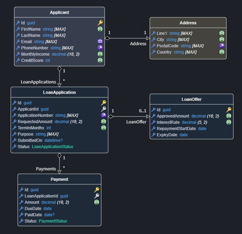242x234 pixels.
Task: Select the Purpose attribute in LoanApplication
Action: [59, 134]
